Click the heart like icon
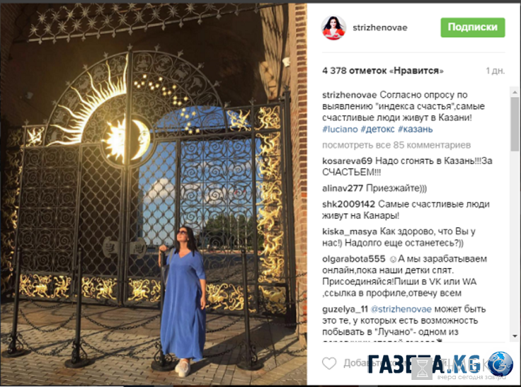The height and width of the screenshot is (387, 521). point(329,363)
